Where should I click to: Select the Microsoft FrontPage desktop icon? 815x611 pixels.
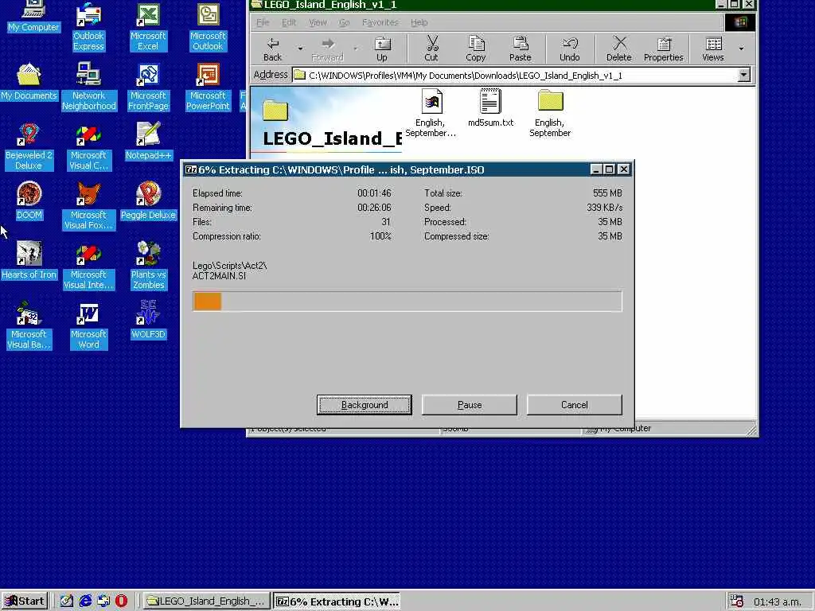[x=148, y=86]
